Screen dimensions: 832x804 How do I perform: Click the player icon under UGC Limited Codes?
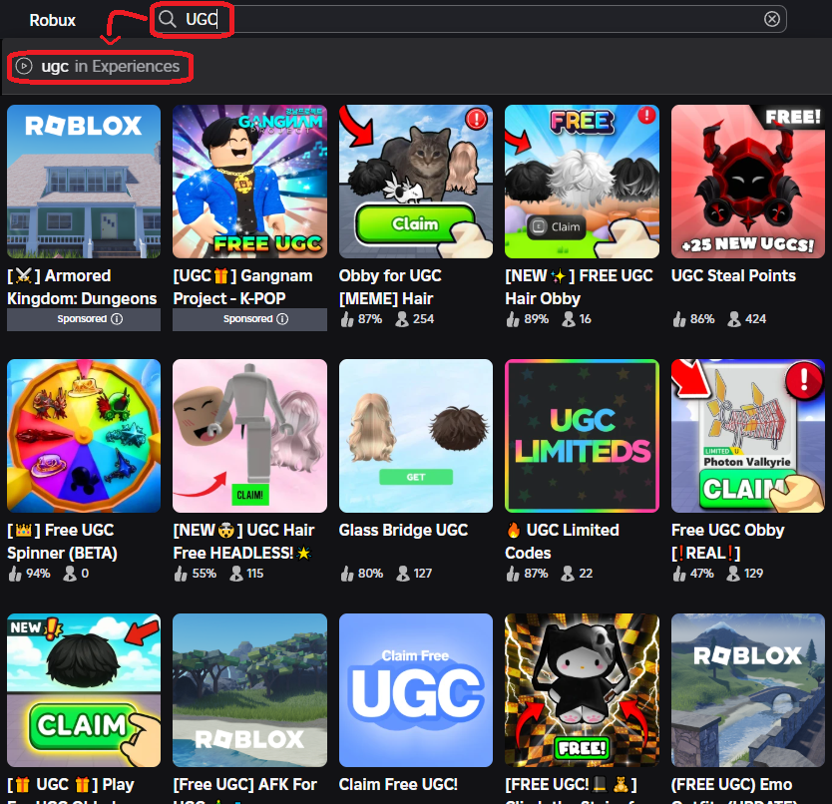568,574
